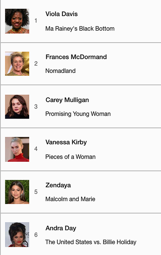Select the Pieces of a Woman title
161x255 pixels.
click(x=70, y=157)
